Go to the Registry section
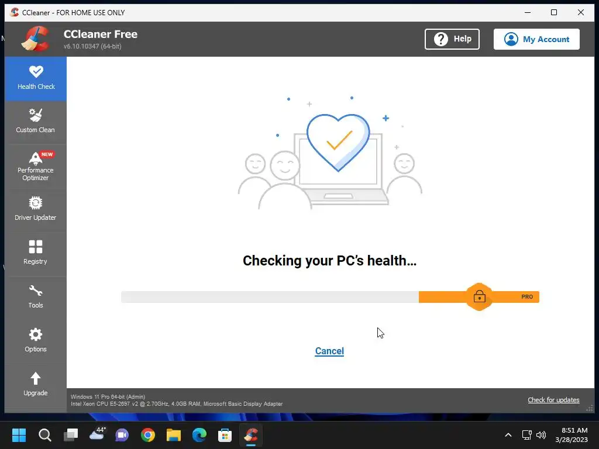This screenshot has width=599, height=449. click(36, 254)
